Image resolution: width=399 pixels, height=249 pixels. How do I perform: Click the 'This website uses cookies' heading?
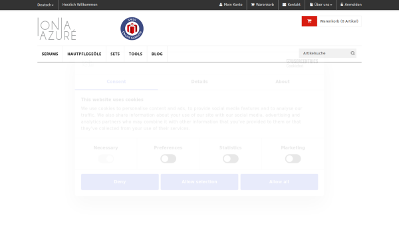pyautogui.click(x=112, y=100)
